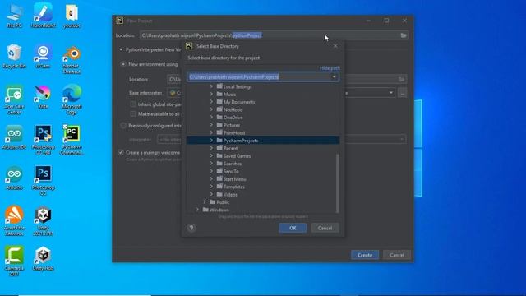
Task: Launch the Unity Hub shortcut
Action: pyautogui.click(x=43, y=258)
